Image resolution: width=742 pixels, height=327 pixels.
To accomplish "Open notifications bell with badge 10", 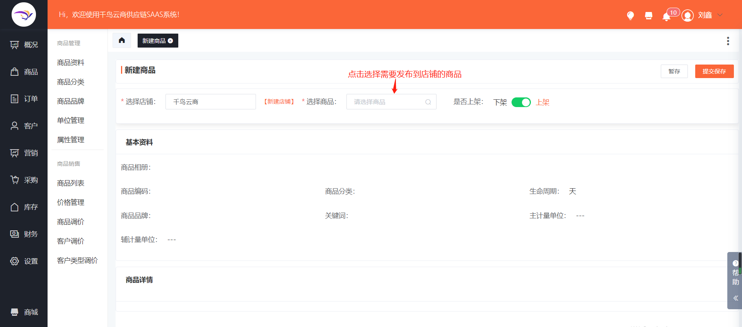I will click(x=667, y=16).
